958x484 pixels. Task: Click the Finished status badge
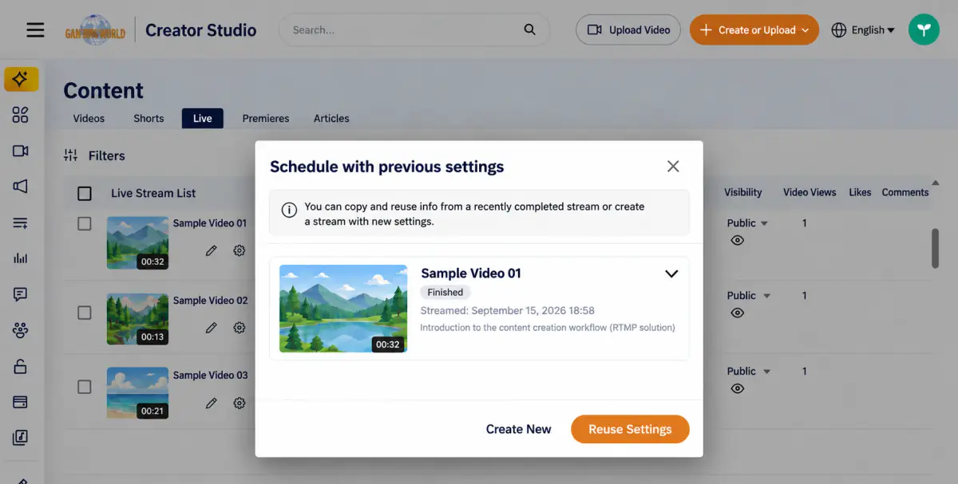(445, 293)
